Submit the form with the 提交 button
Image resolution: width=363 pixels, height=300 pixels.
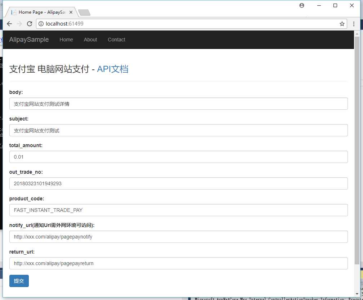point(19,281)
